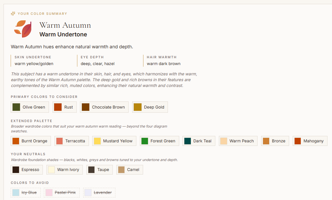Click the Warm Undertone subtitle

pos(63,34)
